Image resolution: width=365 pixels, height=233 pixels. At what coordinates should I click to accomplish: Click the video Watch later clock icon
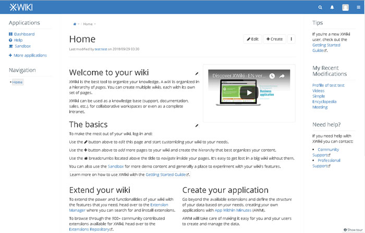pos(272,76)
